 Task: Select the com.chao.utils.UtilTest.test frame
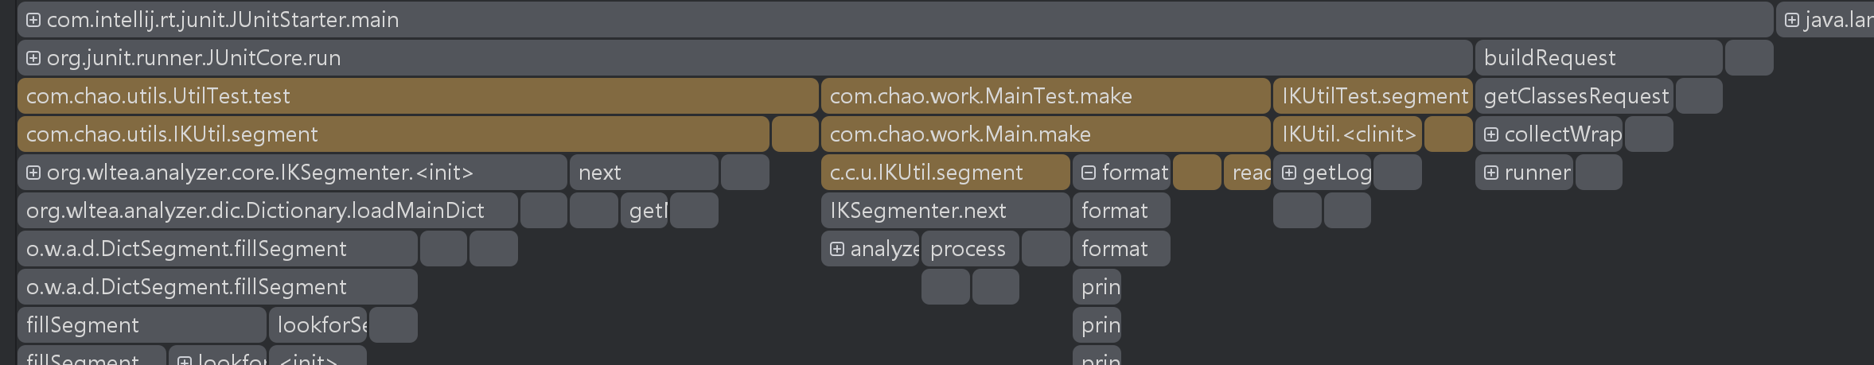[418, 96]
